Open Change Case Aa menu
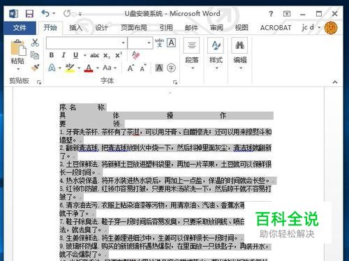The image size is (349, 261). point(110,68)
